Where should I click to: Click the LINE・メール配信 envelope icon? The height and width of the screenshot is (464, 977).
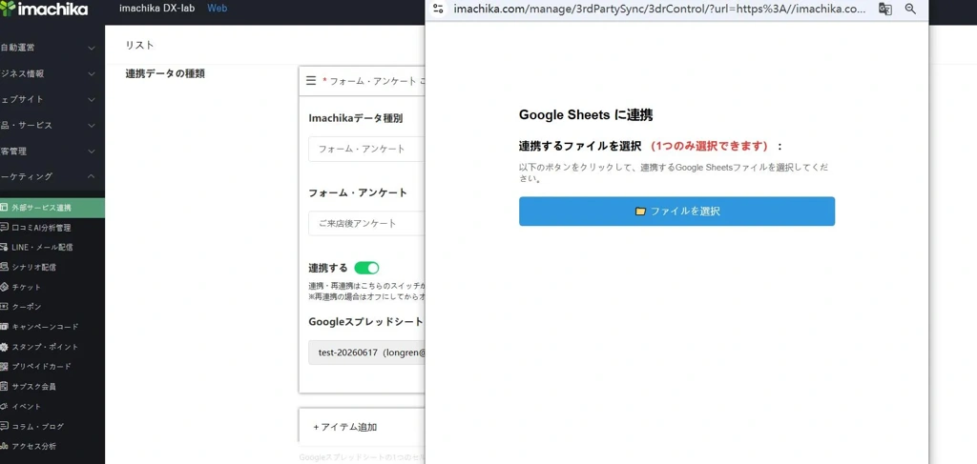click(4, 248)
